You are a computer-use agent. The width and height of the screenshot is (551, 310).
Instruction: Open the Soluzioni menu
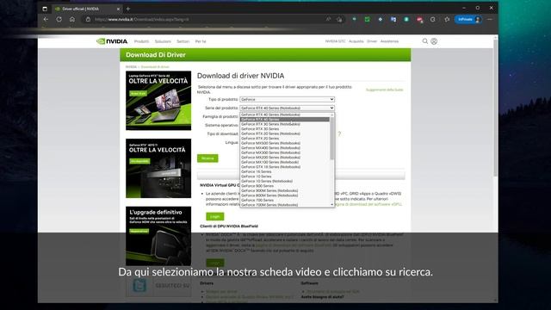point(163,41)
